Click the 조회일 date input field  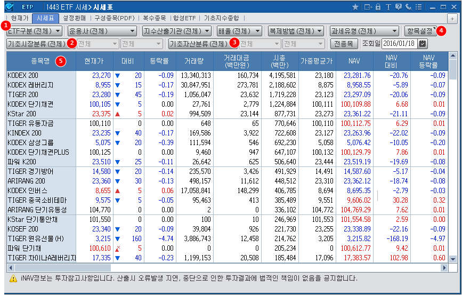[x=400, y=44]
